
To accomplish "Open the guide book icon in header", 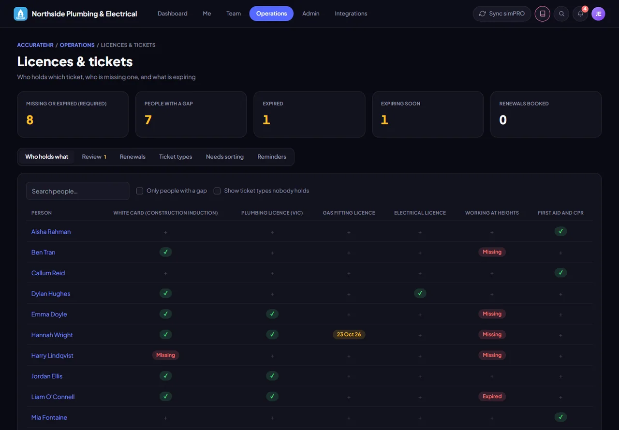I will pos(543,14).
